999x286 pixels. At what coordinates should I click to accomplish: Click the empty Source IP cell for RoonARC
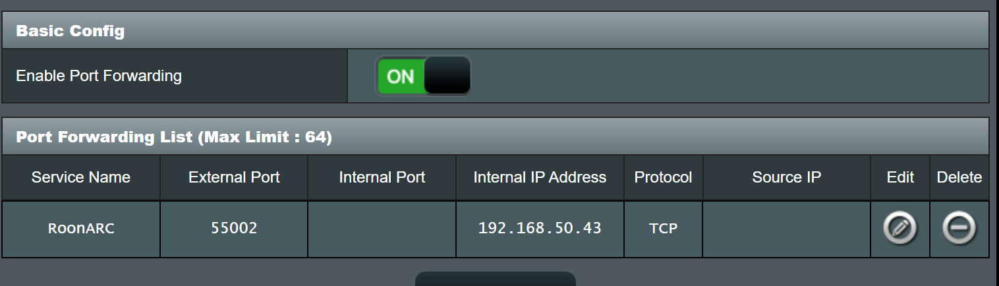coord(786,229)
